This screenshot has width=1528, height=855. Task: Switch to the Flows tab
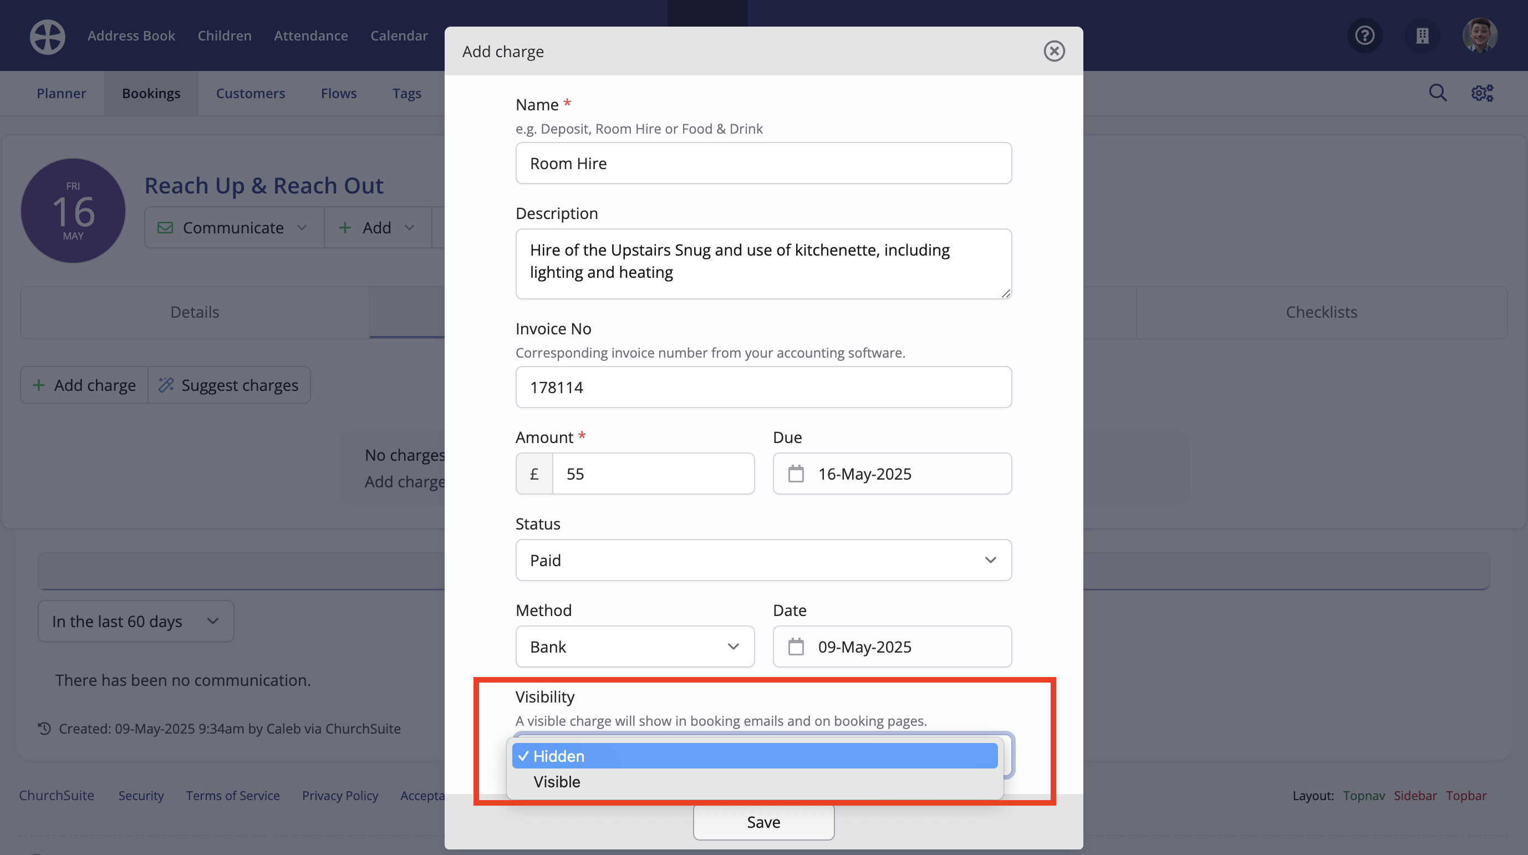point(339,93)
